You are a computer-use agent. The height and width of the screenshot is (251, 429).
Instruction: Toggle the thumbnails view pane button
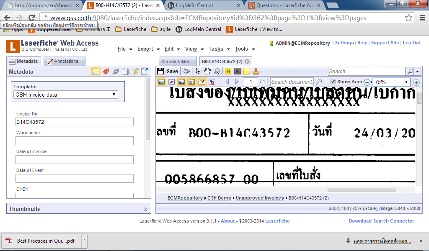pos(191,82)
